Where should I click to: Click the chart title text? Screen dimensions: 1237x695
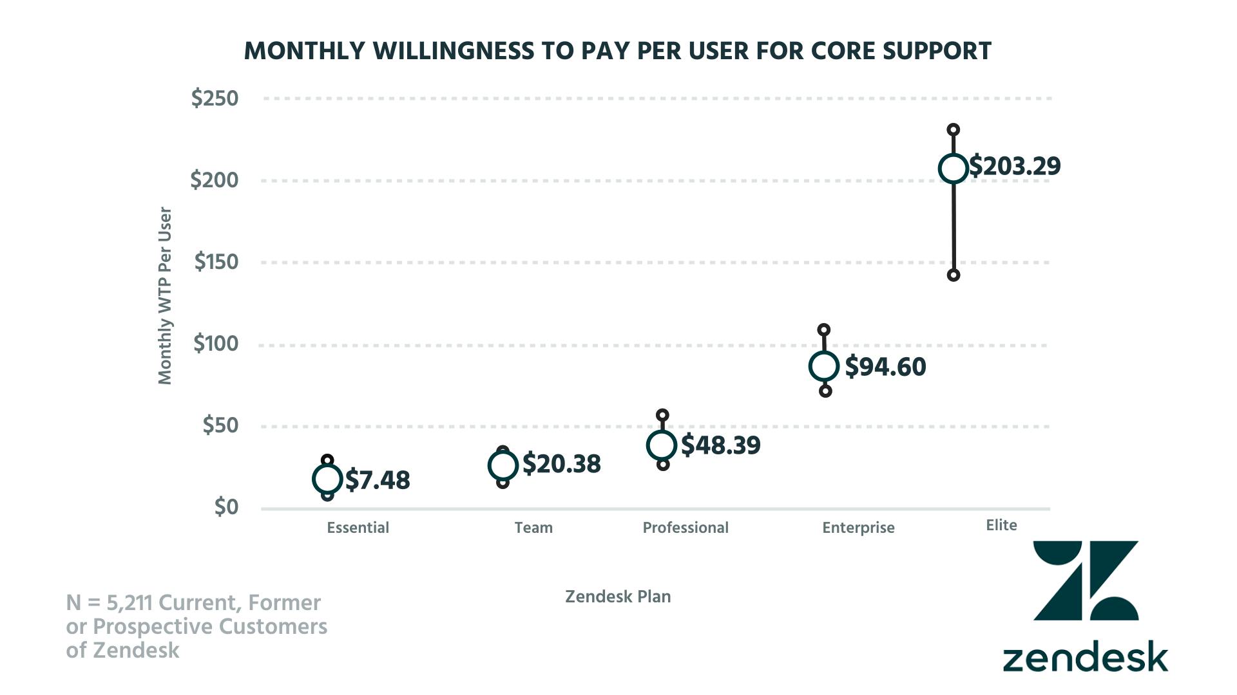618,51
